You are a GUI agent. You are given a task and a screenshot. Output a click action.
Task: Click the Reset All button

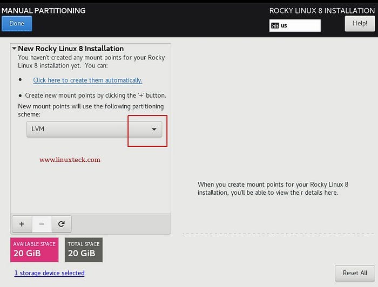coord(355,273)
